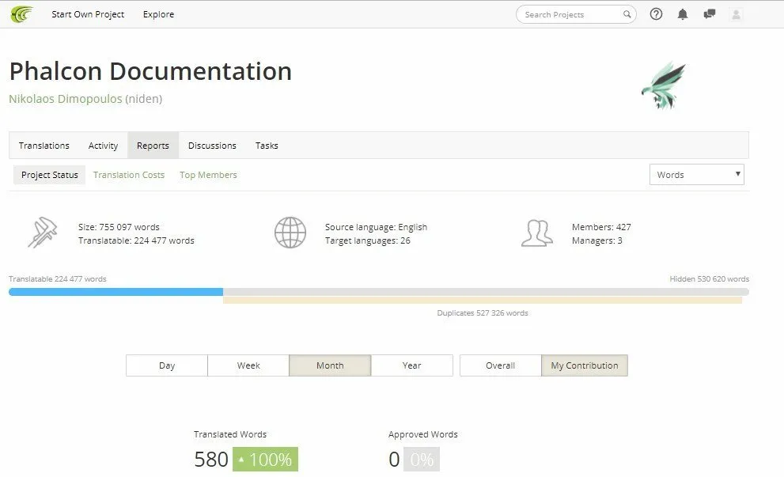The height and width of the screenshot is (477, 784).
Task: Click the members people icon
Action: pos(537,233)
